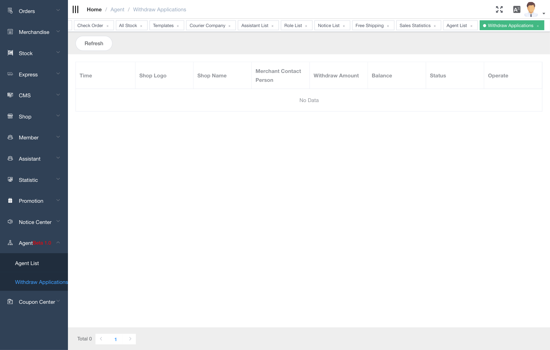Expand the Shop submenu chevron
This screenshot has height=350, width=550.
(x=58, y=116)
